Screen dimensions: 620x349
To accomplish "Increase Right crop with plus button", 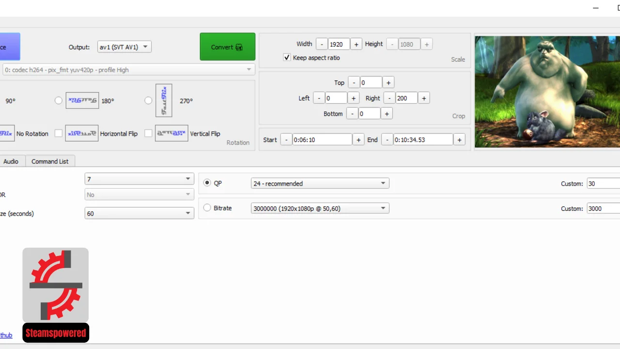I will click(424, 98).
